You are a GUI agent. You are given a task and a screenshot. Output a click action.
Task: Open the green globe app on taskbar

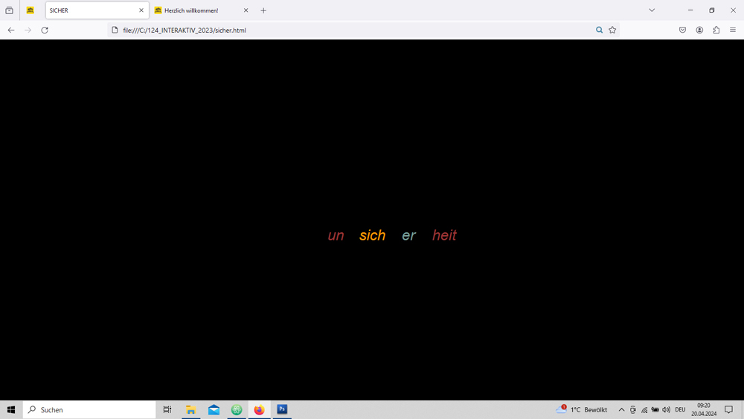click(237, 409)
